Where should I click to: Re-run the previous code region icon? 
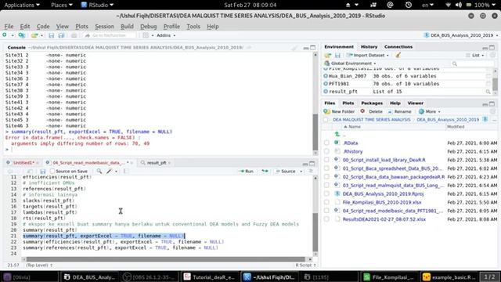(265, 172)
